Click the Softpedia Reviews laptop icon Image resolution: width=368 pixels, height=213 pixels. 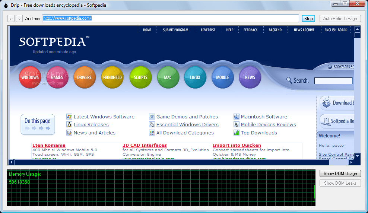[x=326, y=121]
